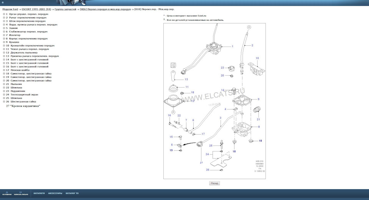Click the Назад button
Image resolution: width=369 pixels, height=200 pixels.
pyautogui.click(x=214, y=183)
